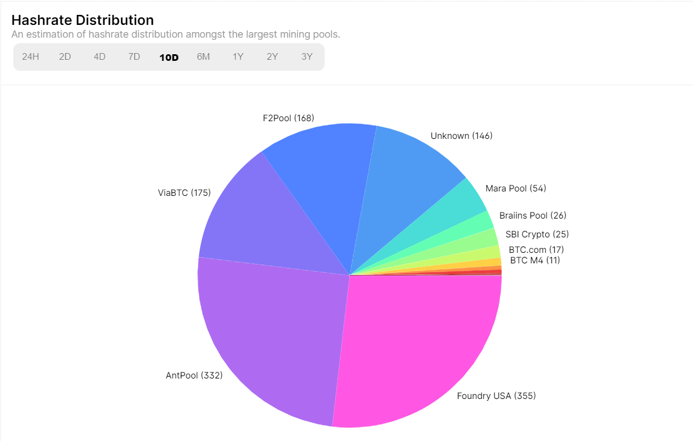Switch to the 3Y time range
This screenshot has width=693, height=441.
307,57
